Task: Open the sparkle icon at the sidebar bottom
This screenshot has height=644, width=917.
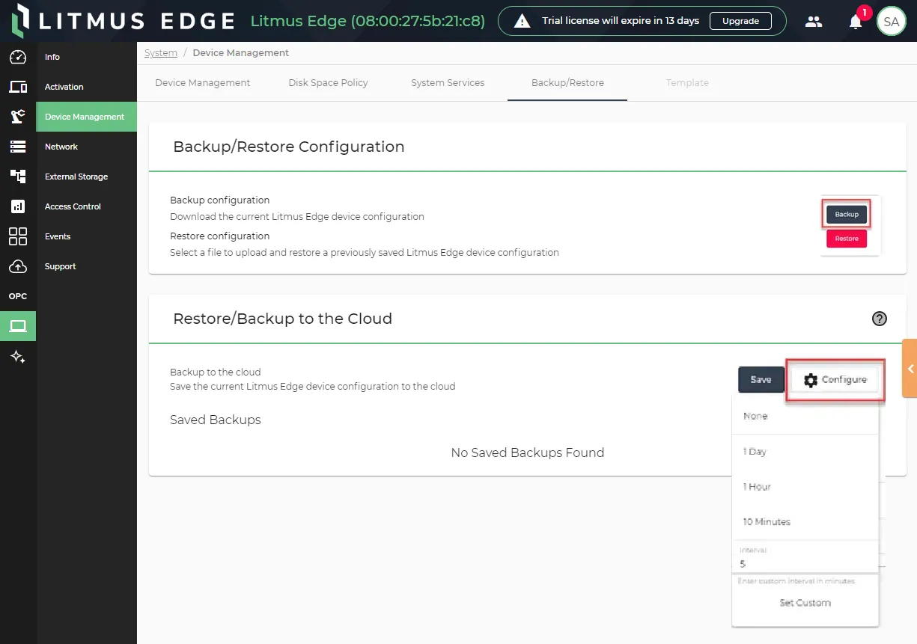Action: coord(18,357)
